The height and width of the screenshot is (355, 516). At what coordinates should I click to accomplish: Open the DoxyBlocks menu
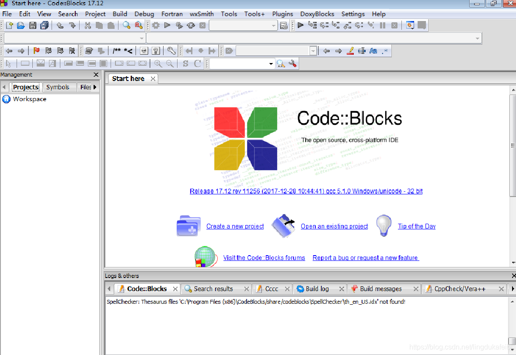click(x=317, y=14)
